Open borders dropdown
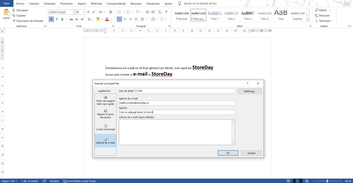Image resolution: width=353 pixels, height=183 pixels. pyautogui.click(x=166, y=19)
